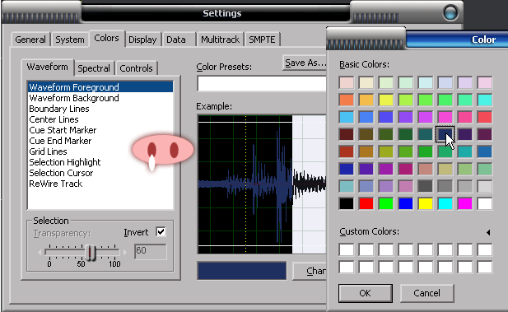Click the first empty custom color box
This screenshot has width=508, height=312.
(x=347, y=249)
